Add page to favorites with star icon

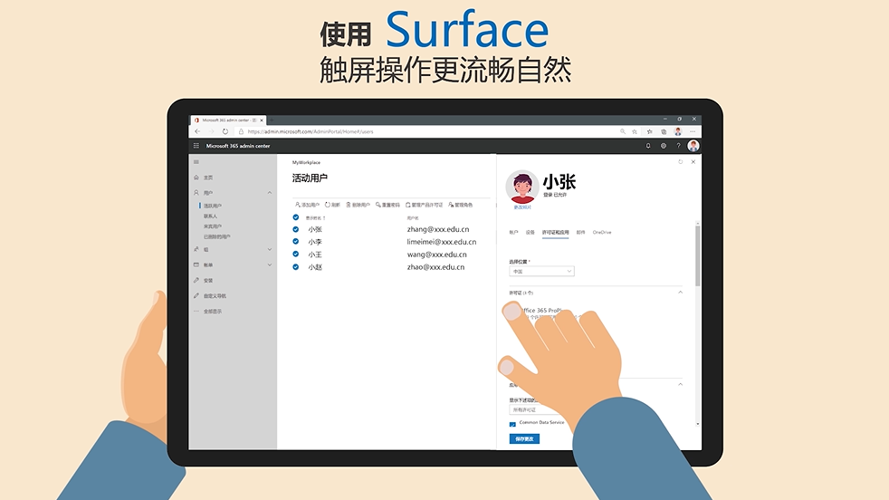[x=635, y=131]
